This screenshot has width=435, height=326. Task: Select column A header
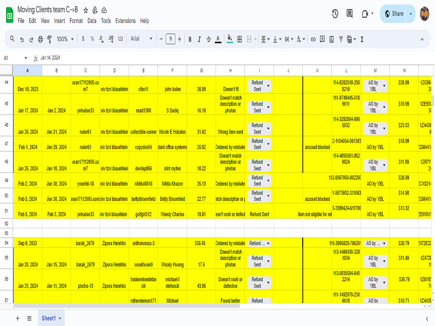tap(27, 70)
